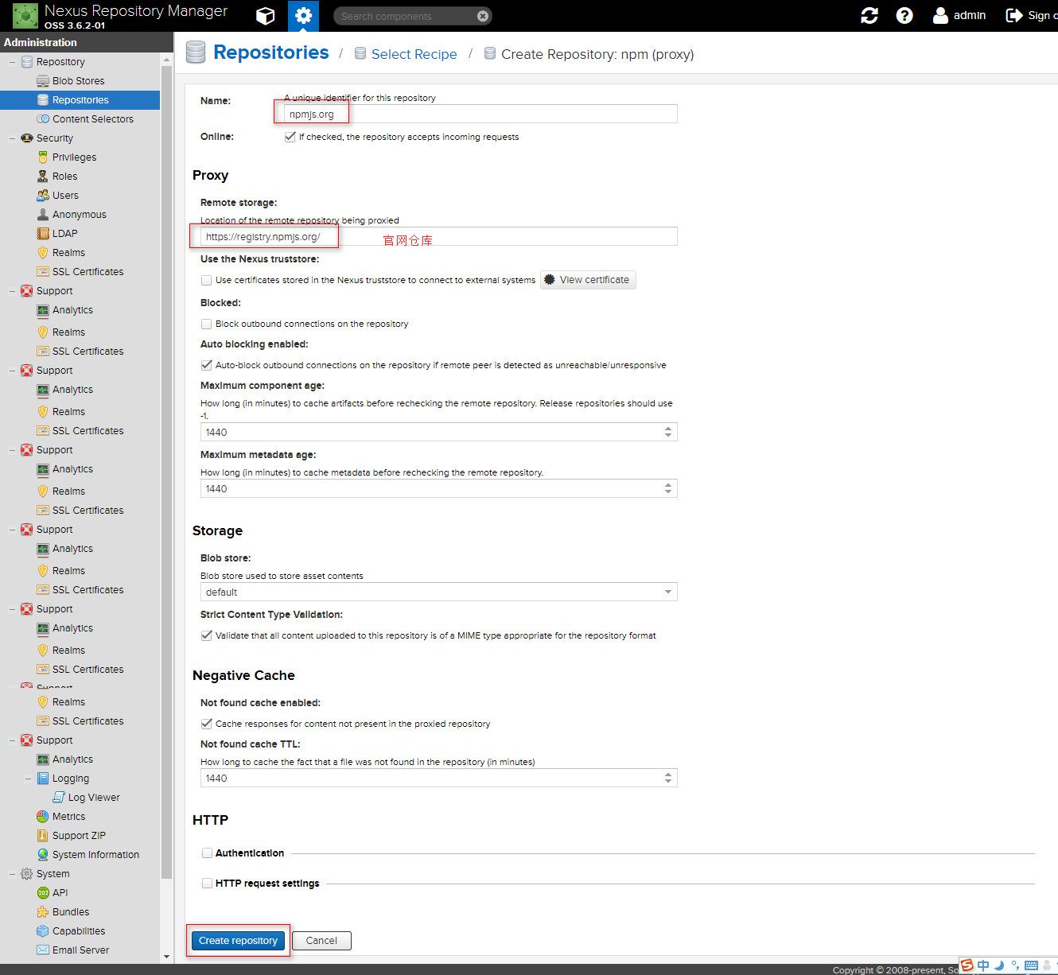Click Create repository button
Viewport: 1058px width, 975px height.
238,941
